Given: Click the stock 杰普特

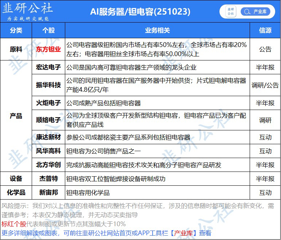Looking at the screenshot, I should [x=48, y=178].
